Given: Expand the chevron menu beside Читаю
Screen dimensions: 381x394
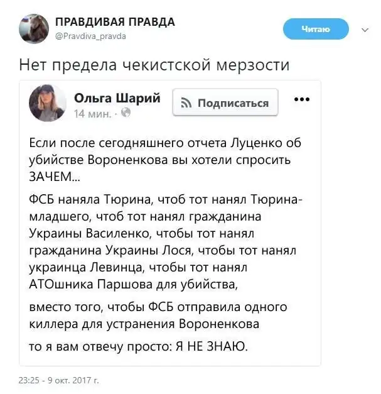Looking at the screenshot, I should 364,29.
